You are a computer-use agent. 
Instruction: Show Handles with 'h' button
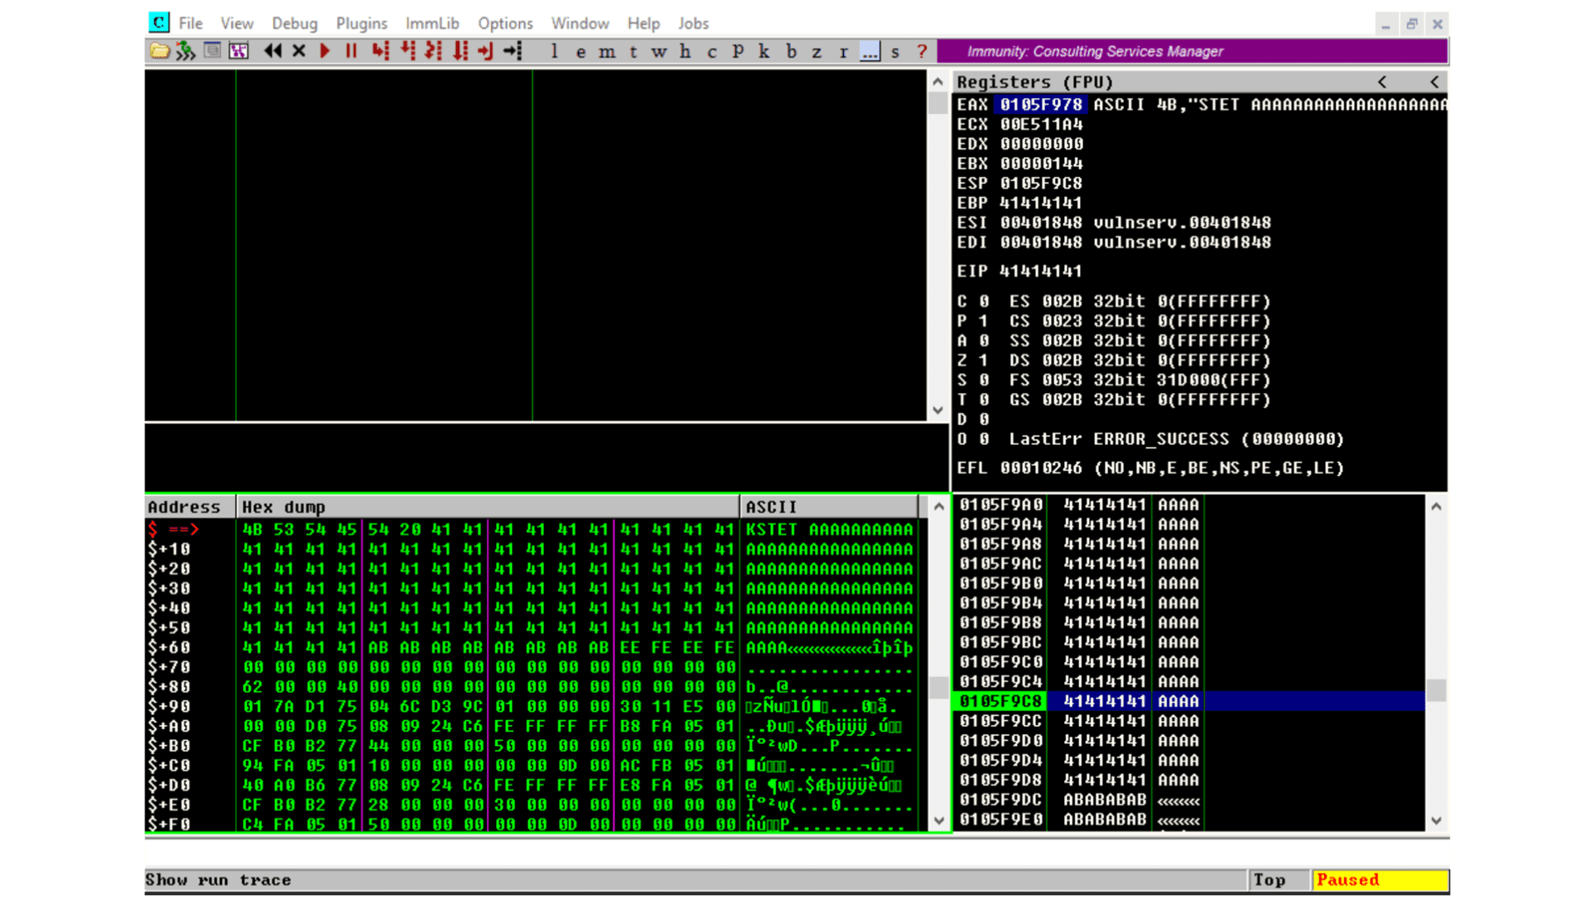pyautogui.click(x=685, y=51)
